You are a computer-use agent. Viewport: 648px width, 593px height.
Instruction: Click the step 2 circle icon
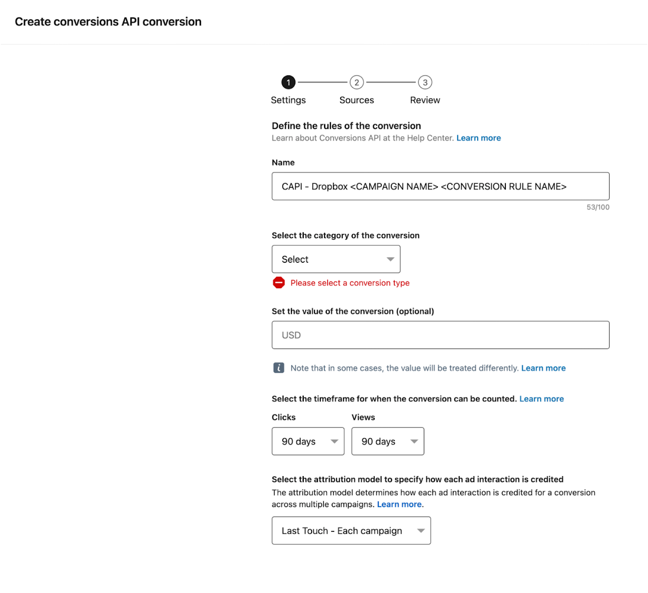click(356, 82)
